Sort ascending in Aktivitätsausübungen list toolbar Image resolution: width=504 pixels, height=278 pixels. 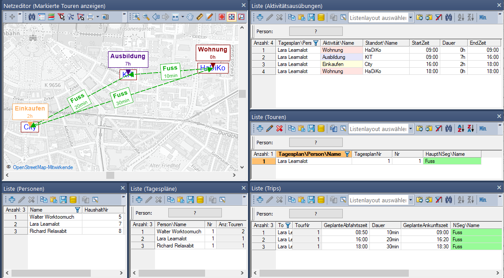[x=461, y=18]
